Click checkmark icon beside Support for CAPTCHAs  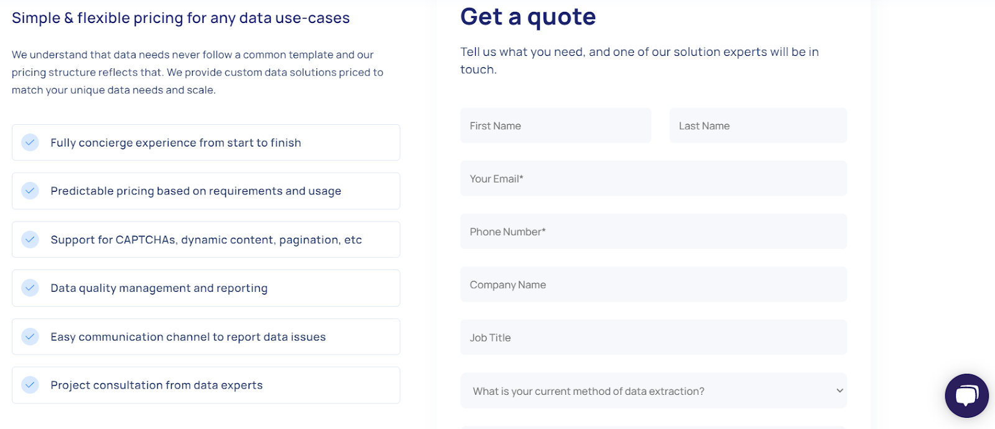[x=30, y=239]
